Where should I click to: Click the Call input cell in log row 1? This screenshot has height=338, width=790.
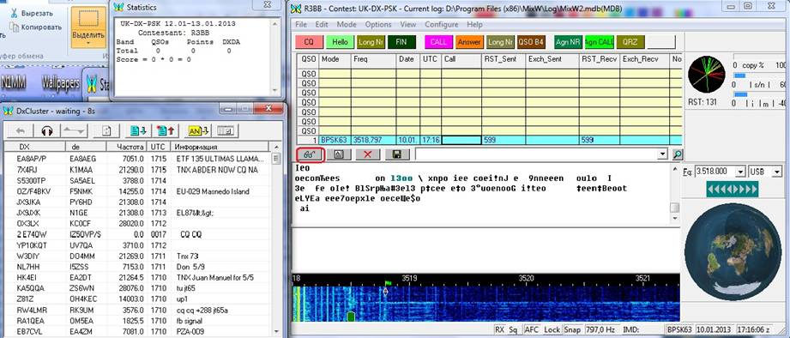pos(461,140)
